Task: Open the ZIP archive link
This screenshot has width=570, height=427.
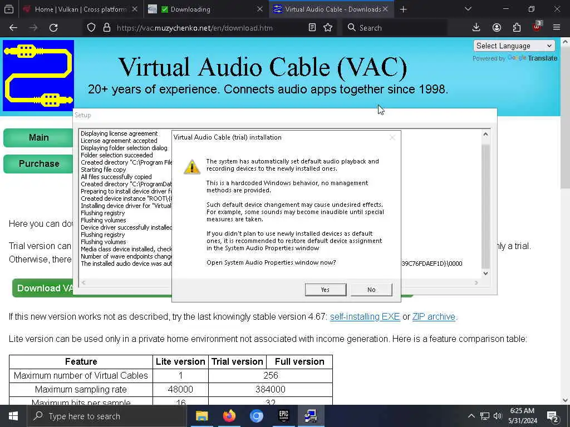Action: coord(434,316)
